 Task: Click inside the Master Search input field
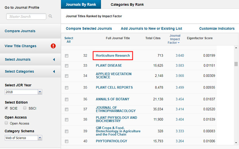tap(26, 16)
